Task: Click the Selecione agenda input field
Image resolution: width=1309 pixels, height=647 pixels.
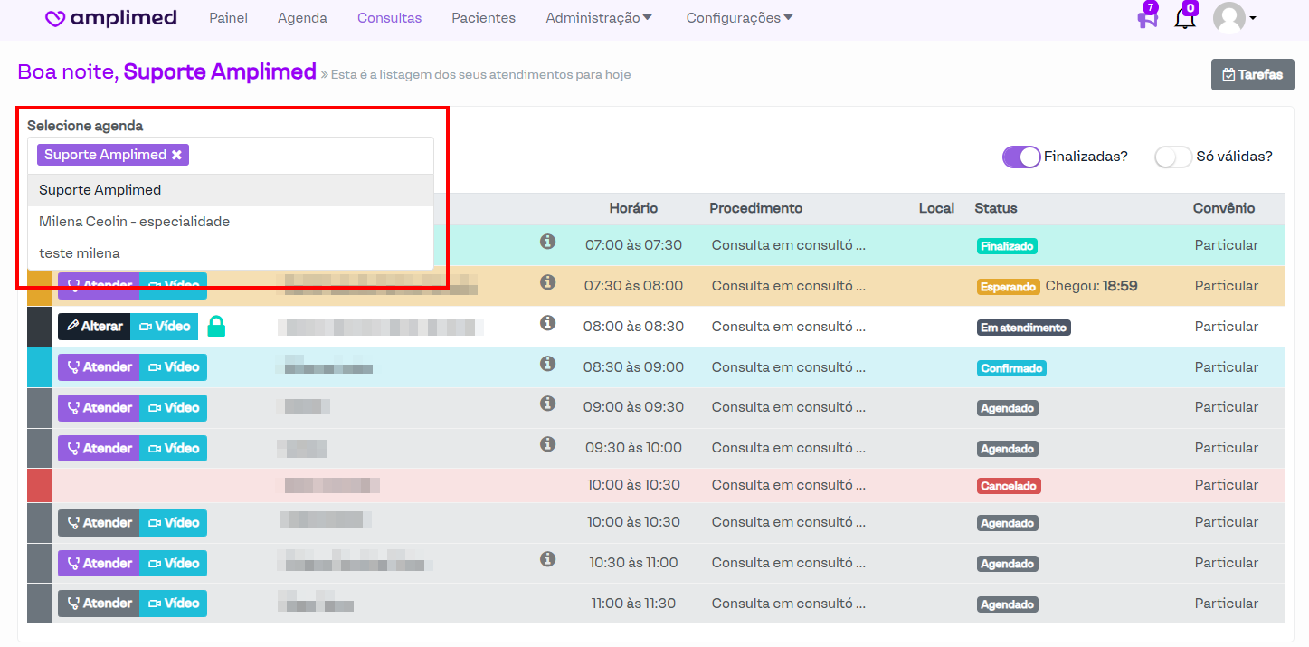Action: (x=308, y=156)
